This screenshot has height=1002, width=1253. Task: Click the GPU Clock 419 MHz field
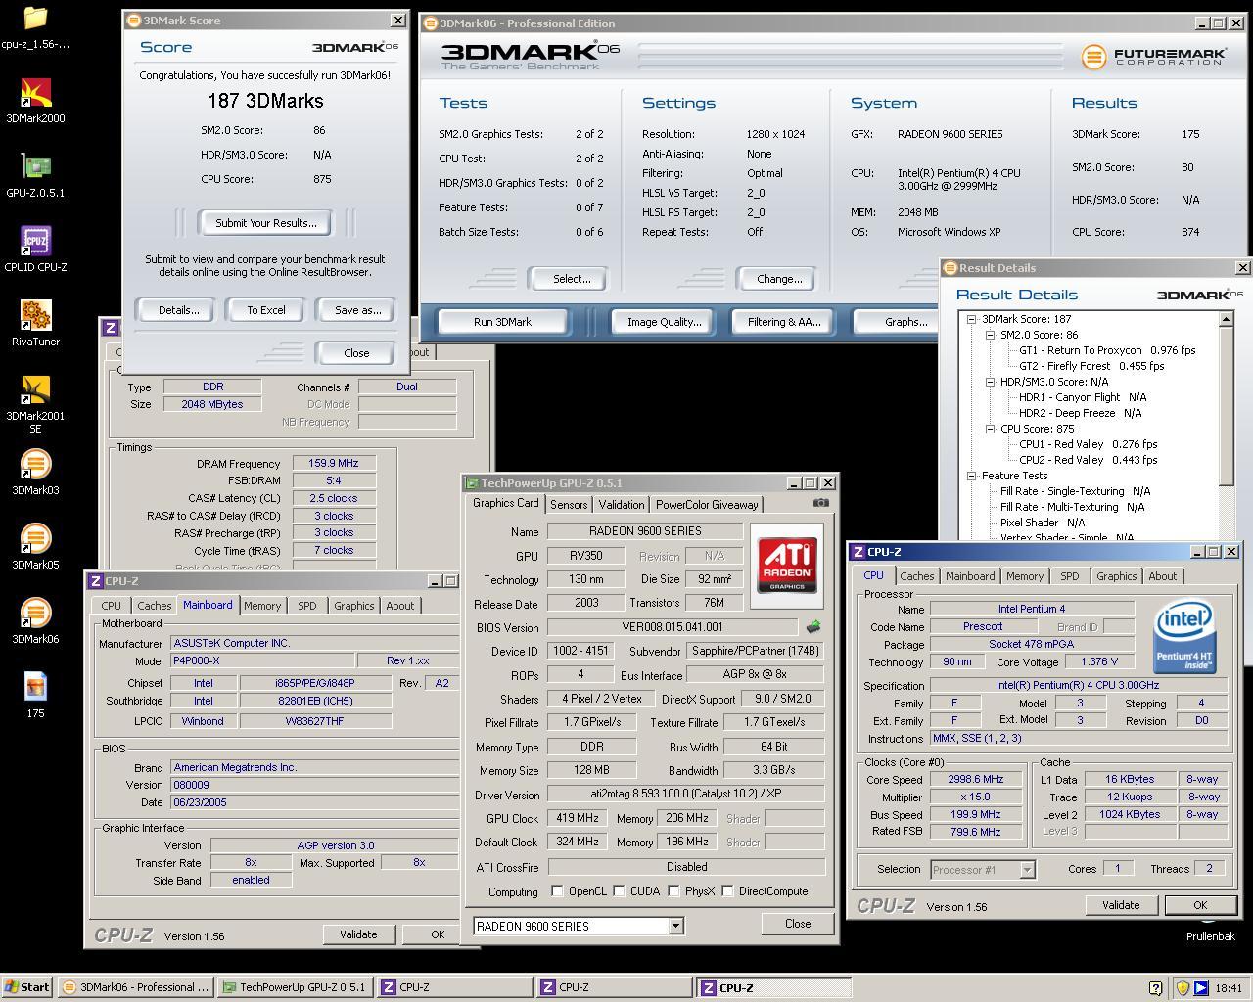click(x=577, y=818)
